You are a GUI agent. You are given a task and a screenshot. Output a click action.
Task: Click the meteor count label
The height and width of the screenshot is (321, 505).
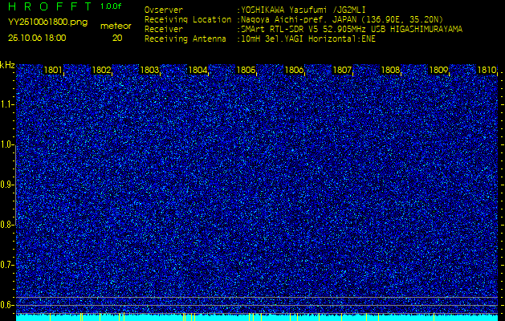point(116,26)
